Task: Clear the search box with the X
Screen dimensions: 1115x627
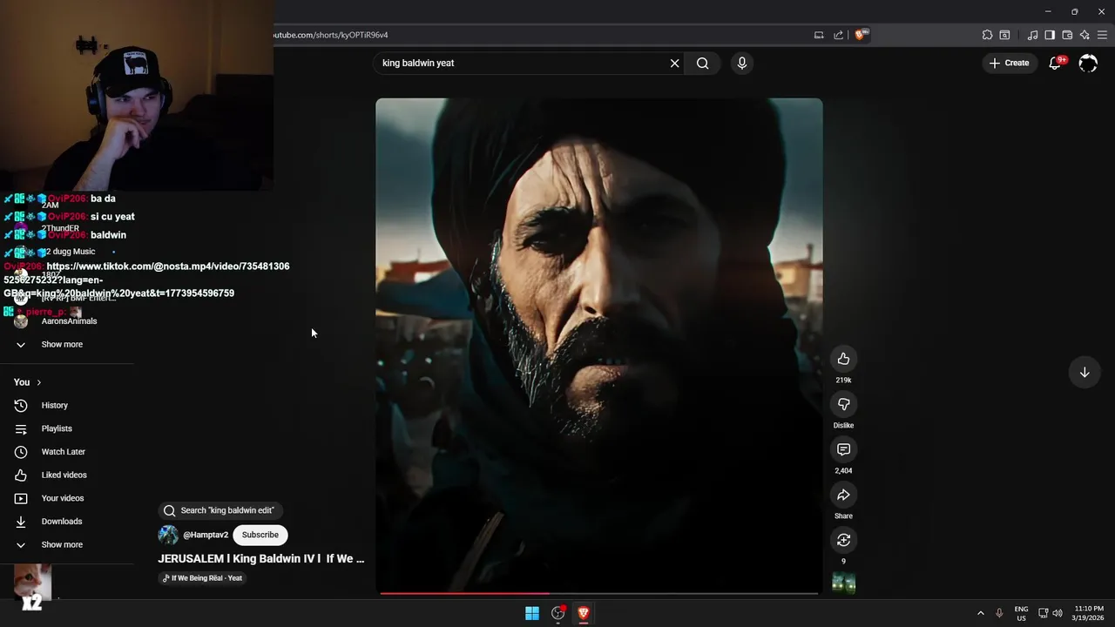Action: (674, 63)
